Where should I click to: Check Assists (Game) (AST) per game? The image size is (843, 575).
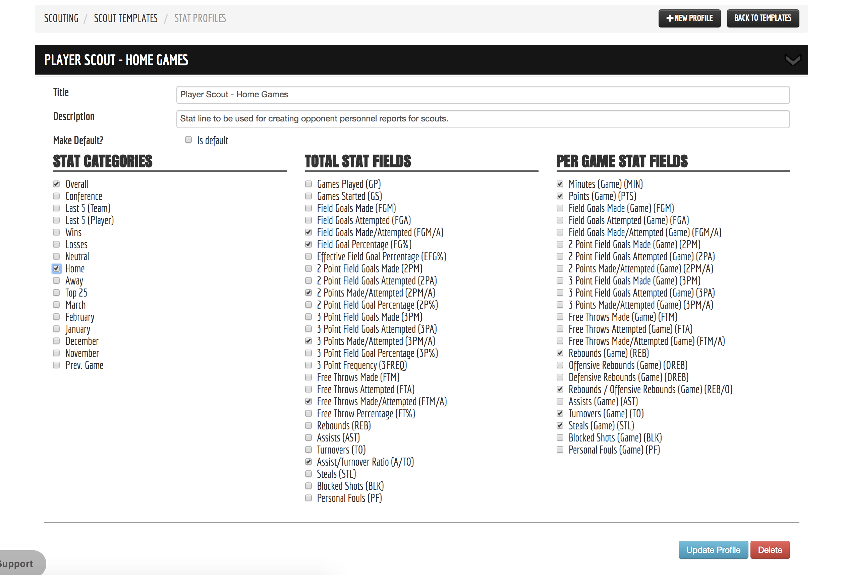tap(560, 402)
